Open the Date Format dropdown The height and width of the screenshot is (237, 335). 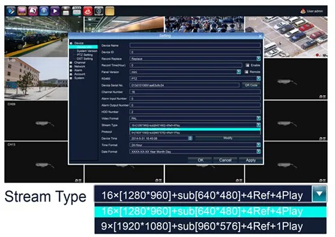point(259,151)
